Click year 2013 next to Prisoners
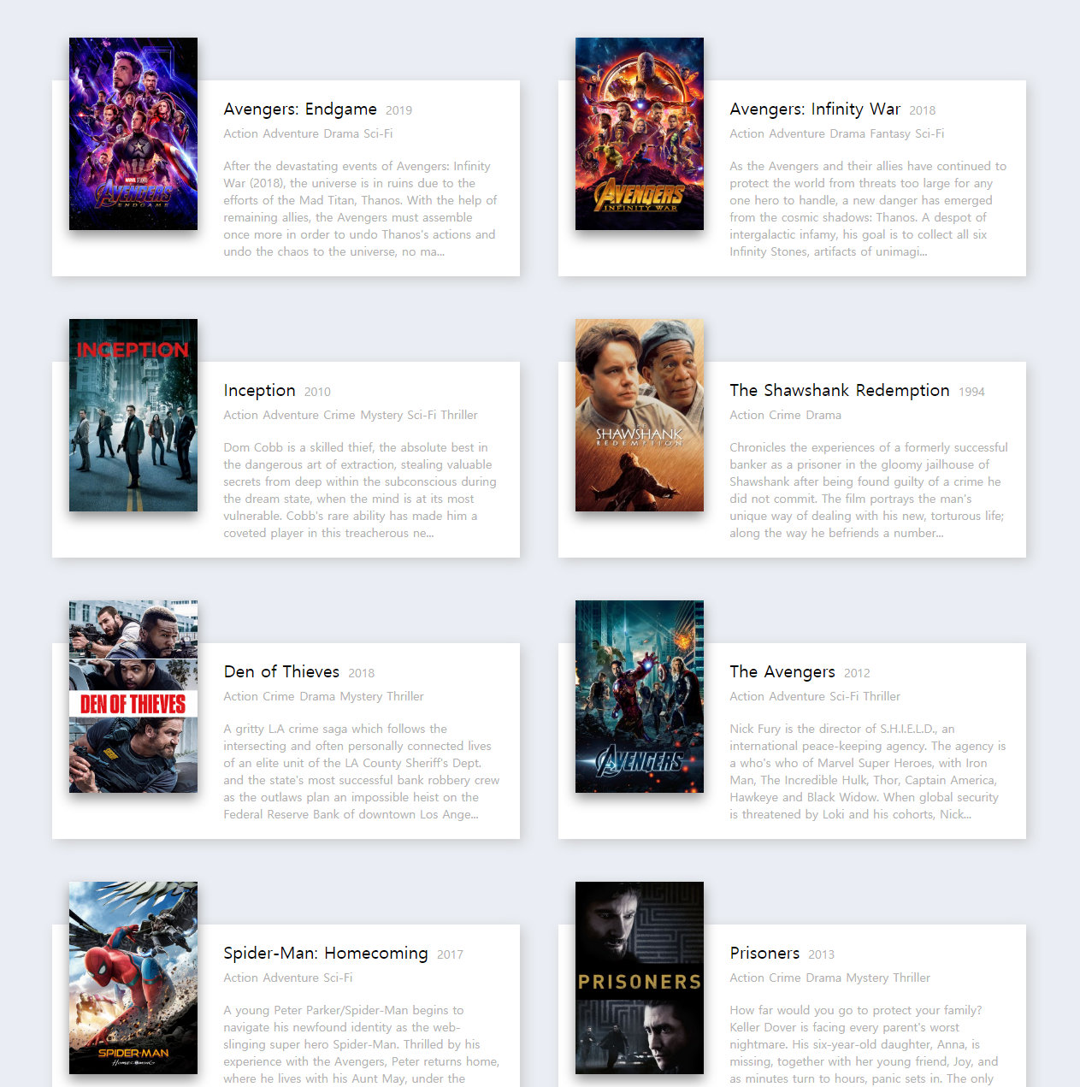This screenshot has width=1080, height=1087. coord(821,954)
